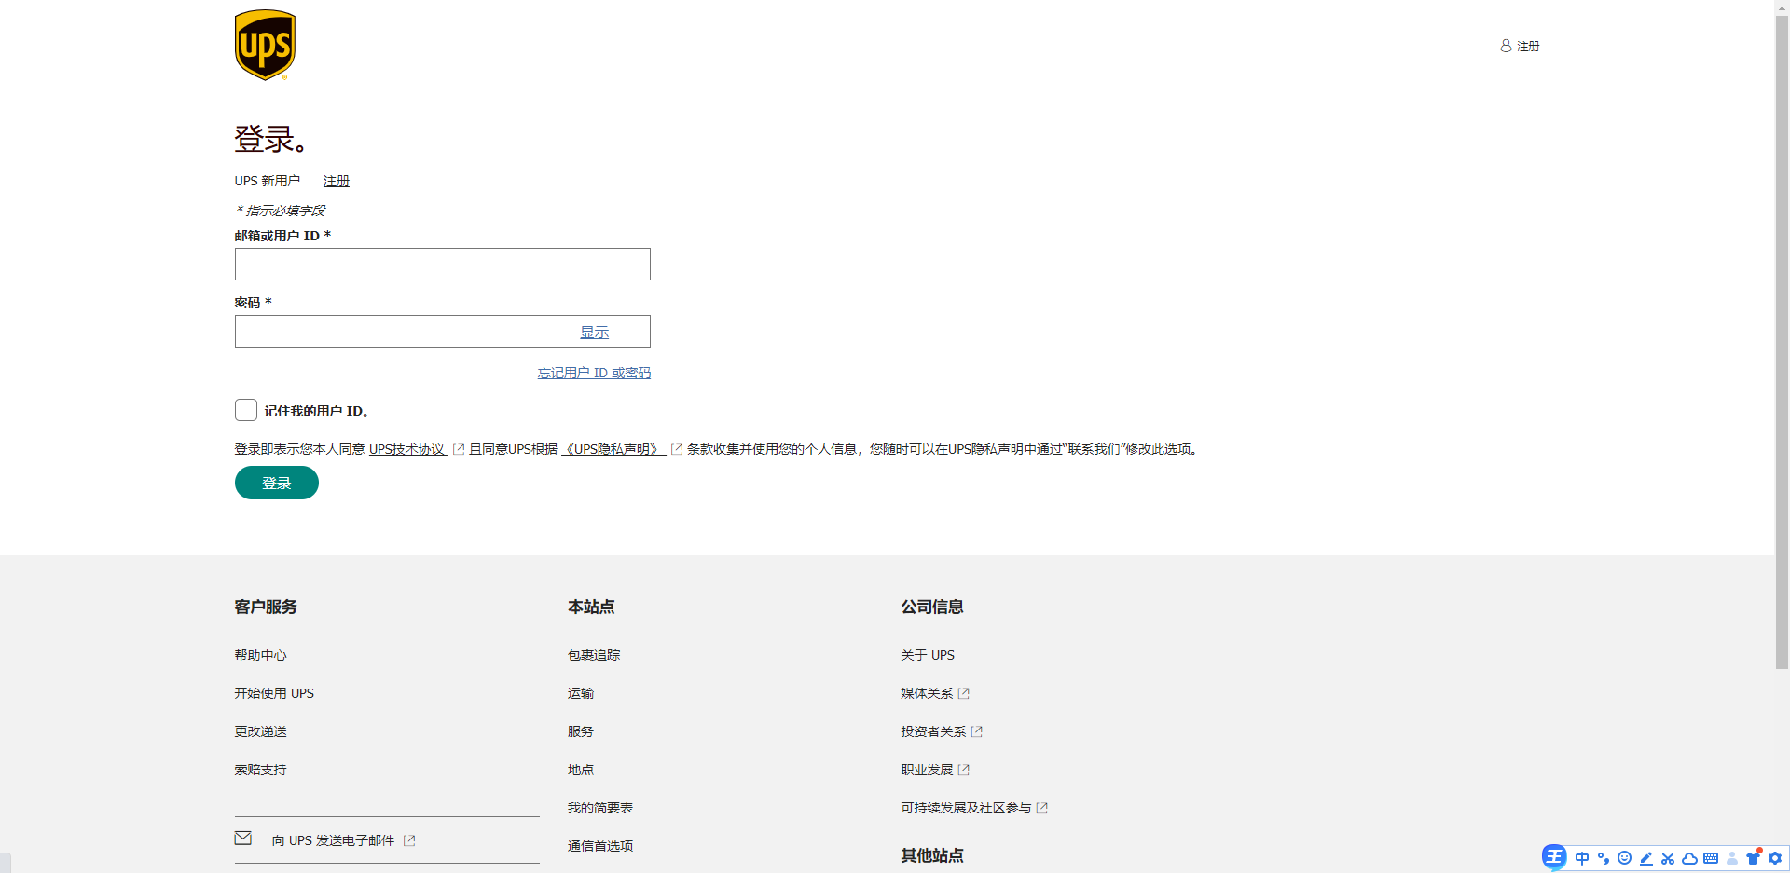Screen dimensions: 1790x873
Task: Open the soft keyboard icon in IME toolbar
Action: point(1711,858)
